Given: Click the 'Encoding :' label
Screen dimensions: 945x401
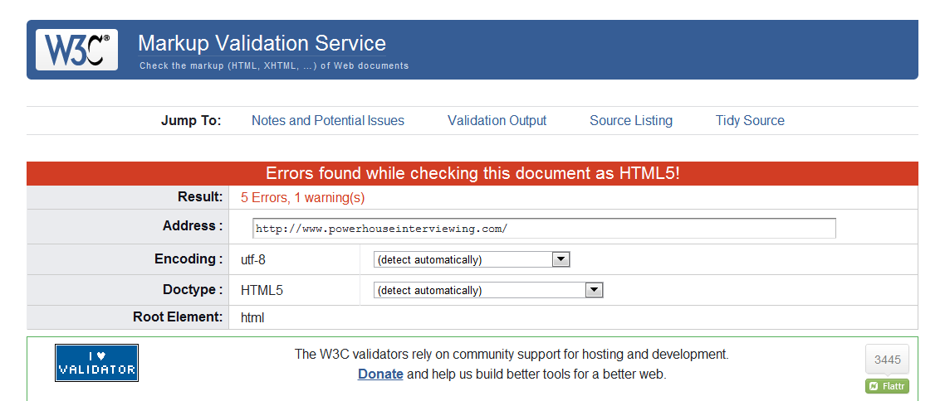Looking at the screenshot, I should (189, 259).
